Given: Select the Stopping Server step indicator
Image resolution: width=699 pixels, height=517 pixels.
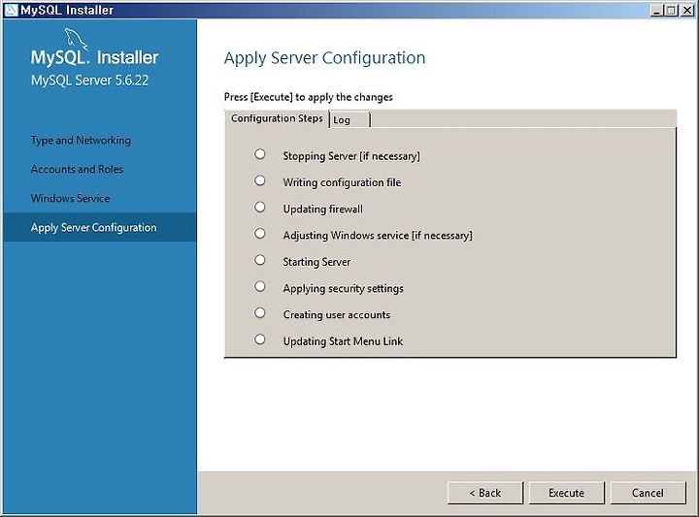Looking at the screenshot, I should point(260,154).
